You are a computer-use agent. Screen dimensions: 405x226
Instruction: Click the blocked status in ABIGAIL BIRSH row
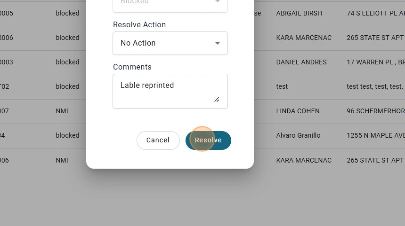pos(67,13)
